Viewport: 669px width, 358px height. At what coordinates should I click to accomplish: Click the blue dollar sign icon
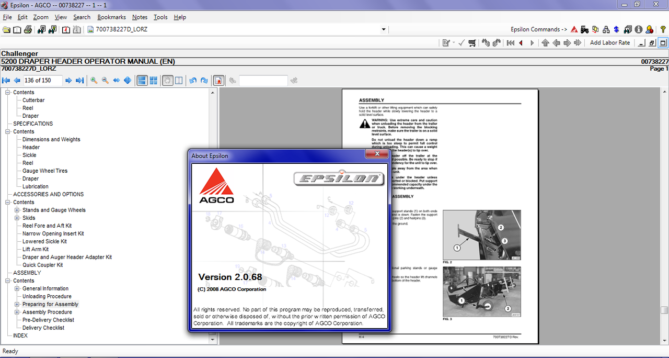(x=616, y=29)
